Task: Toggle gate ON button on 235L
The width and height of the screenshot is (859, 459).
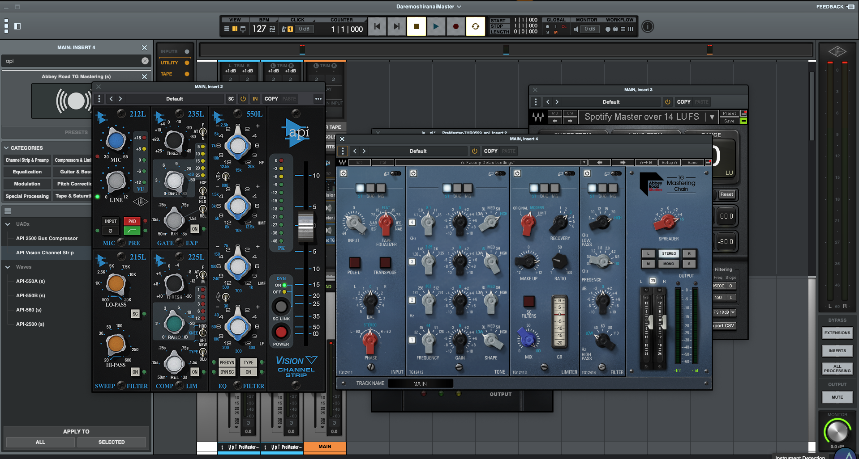Action: pyautogui.click(x=195, y=229)
